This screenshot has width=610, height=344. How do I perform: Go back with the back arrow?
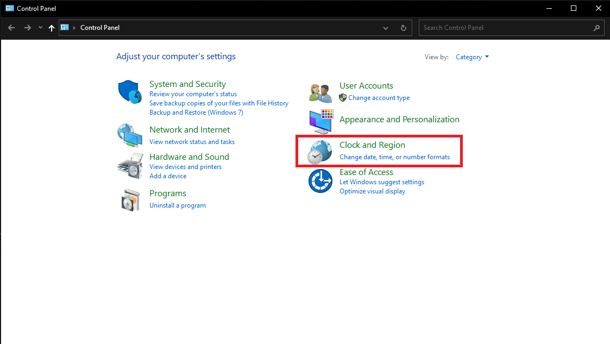11,28
